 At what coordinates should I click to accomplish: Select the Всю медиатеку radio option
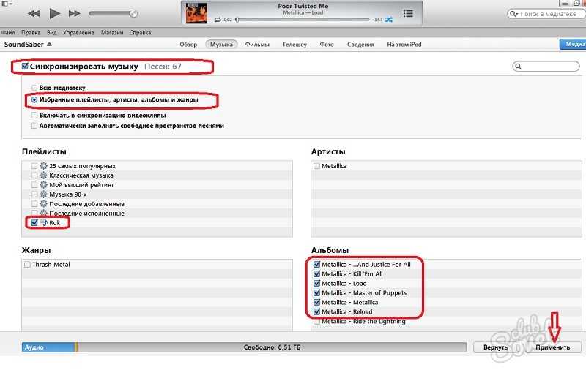tap(34, 88)
